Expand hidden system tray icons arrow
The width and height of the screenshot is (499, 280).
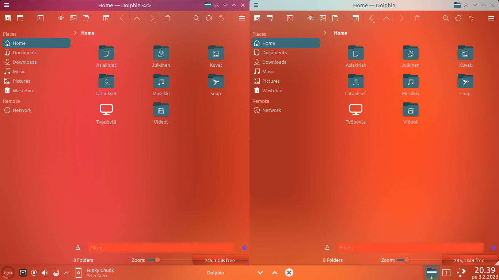[x=66, y=272]
